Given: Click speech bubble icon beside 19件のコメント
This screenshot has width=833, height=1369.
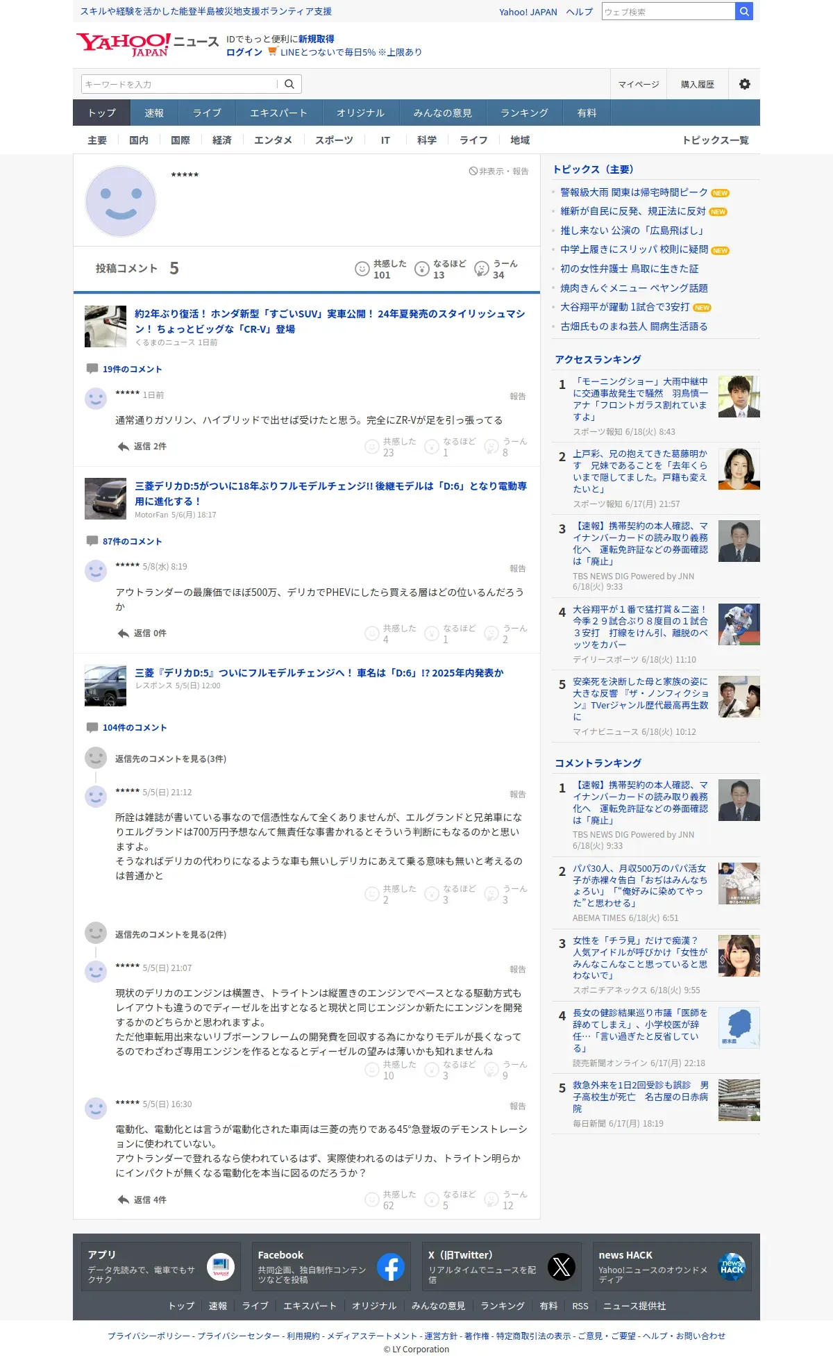Looking at the screenshot, I should [x=92, y=369].
